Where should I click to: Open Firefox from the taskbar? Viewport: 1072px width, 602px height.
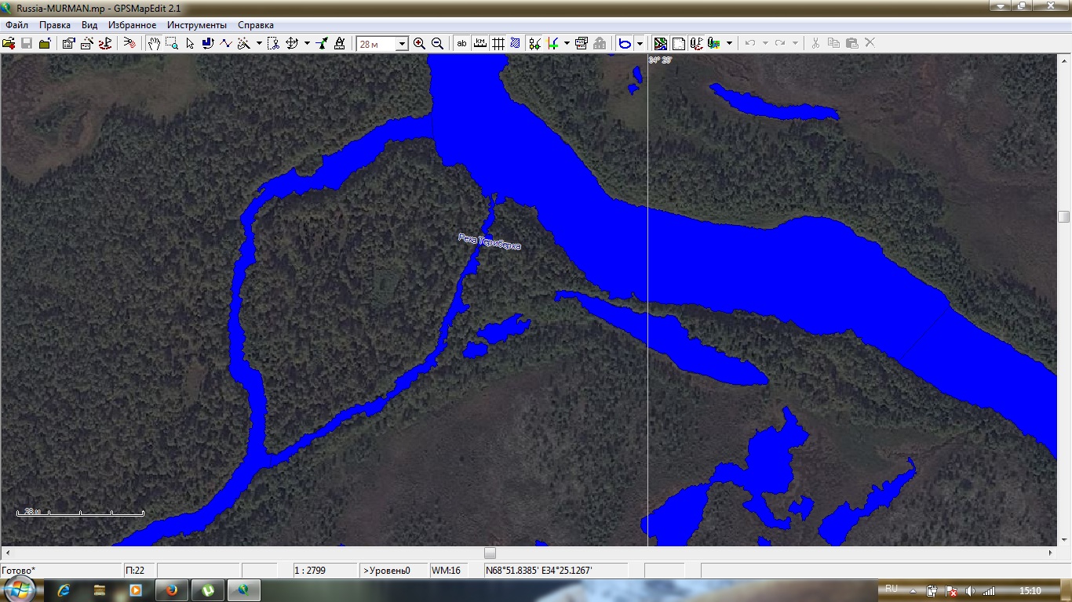172,589
